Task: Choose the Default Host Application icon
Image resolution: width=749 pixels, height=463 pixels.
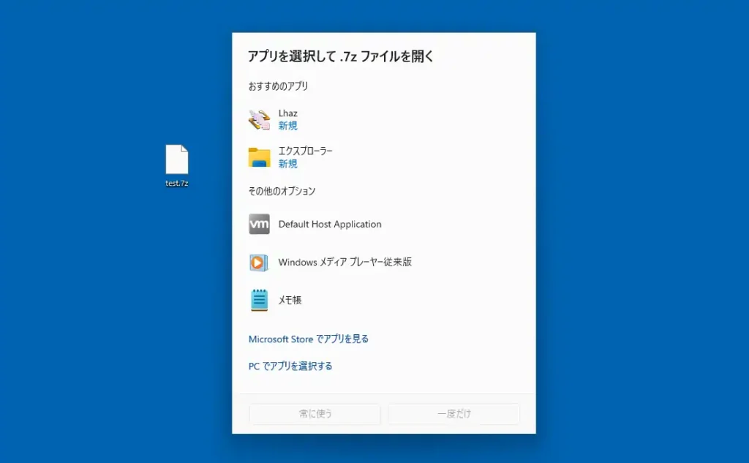Action: 258,224
